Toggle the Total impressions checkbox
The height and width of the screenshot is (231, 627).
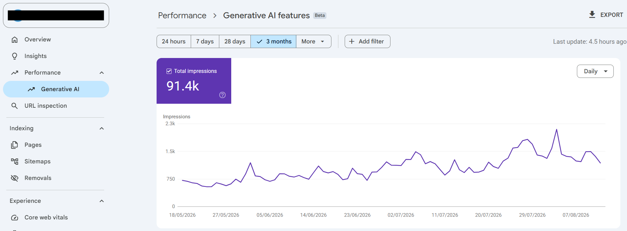(169, 71)
